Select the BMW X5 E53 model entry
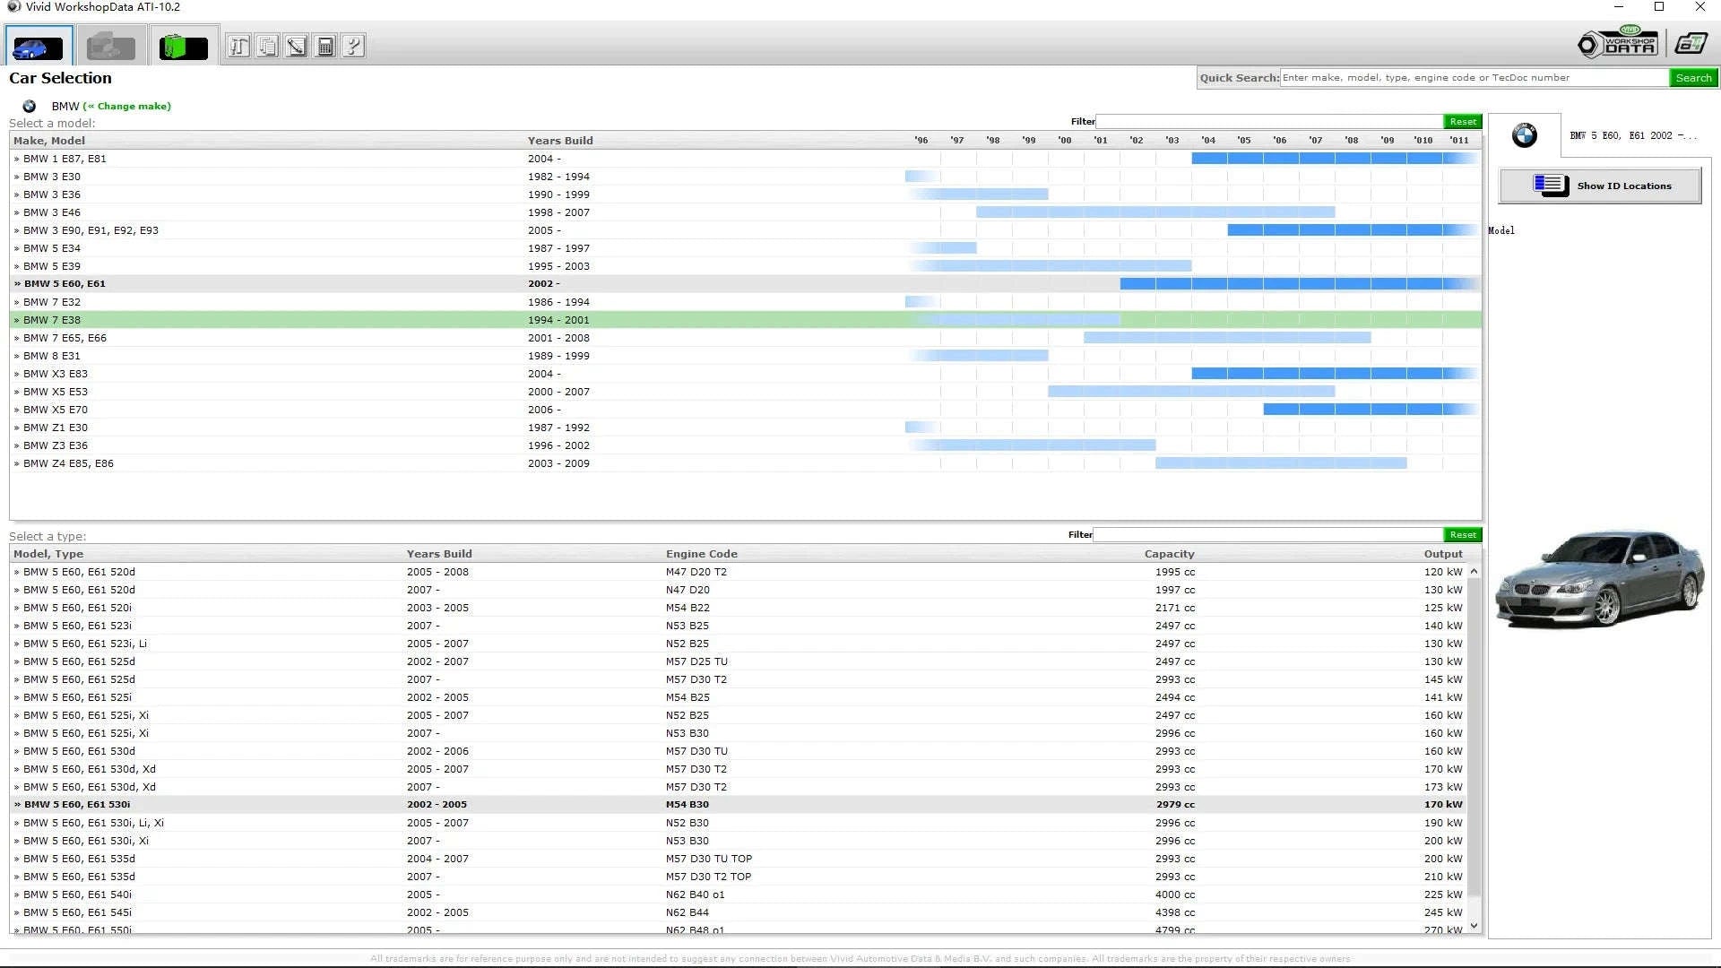The height and width of the screenshot is (968, 1721). coord(55,392)
